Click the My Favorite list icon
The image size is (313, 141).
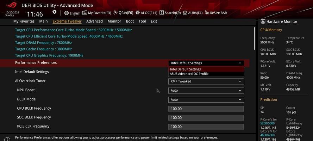pos(84,13)
